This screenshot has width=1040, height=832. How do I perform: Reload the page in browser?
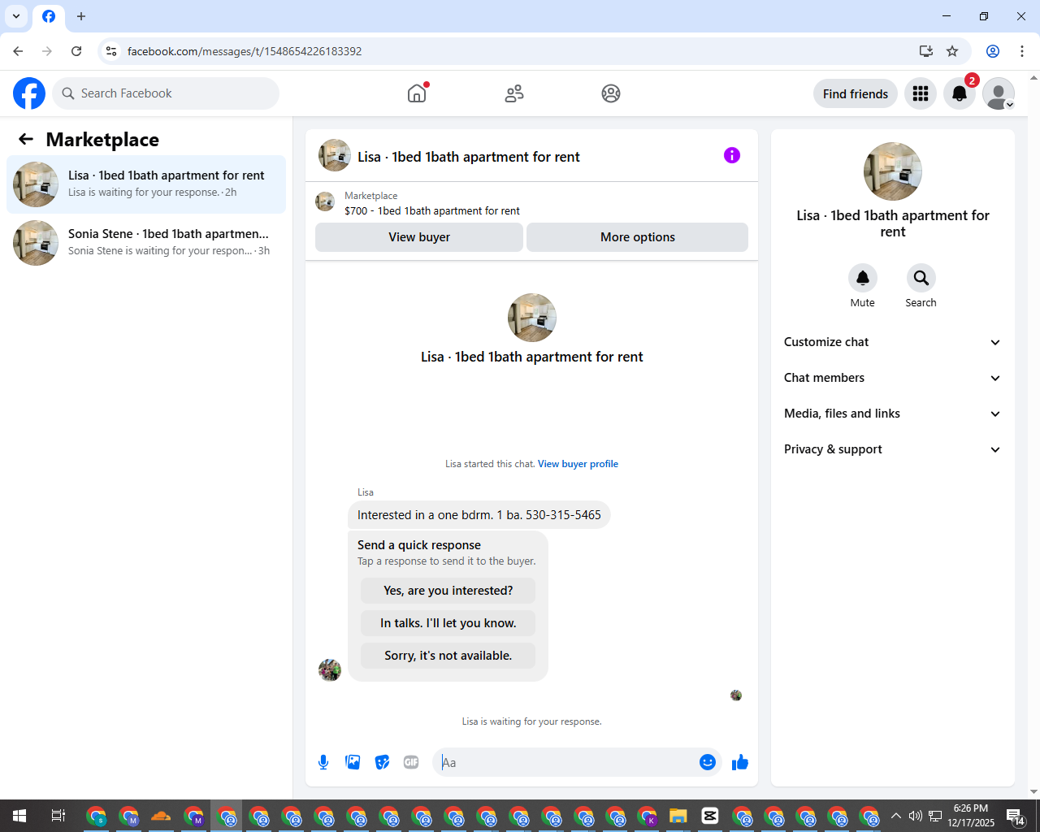pos(76,51)
